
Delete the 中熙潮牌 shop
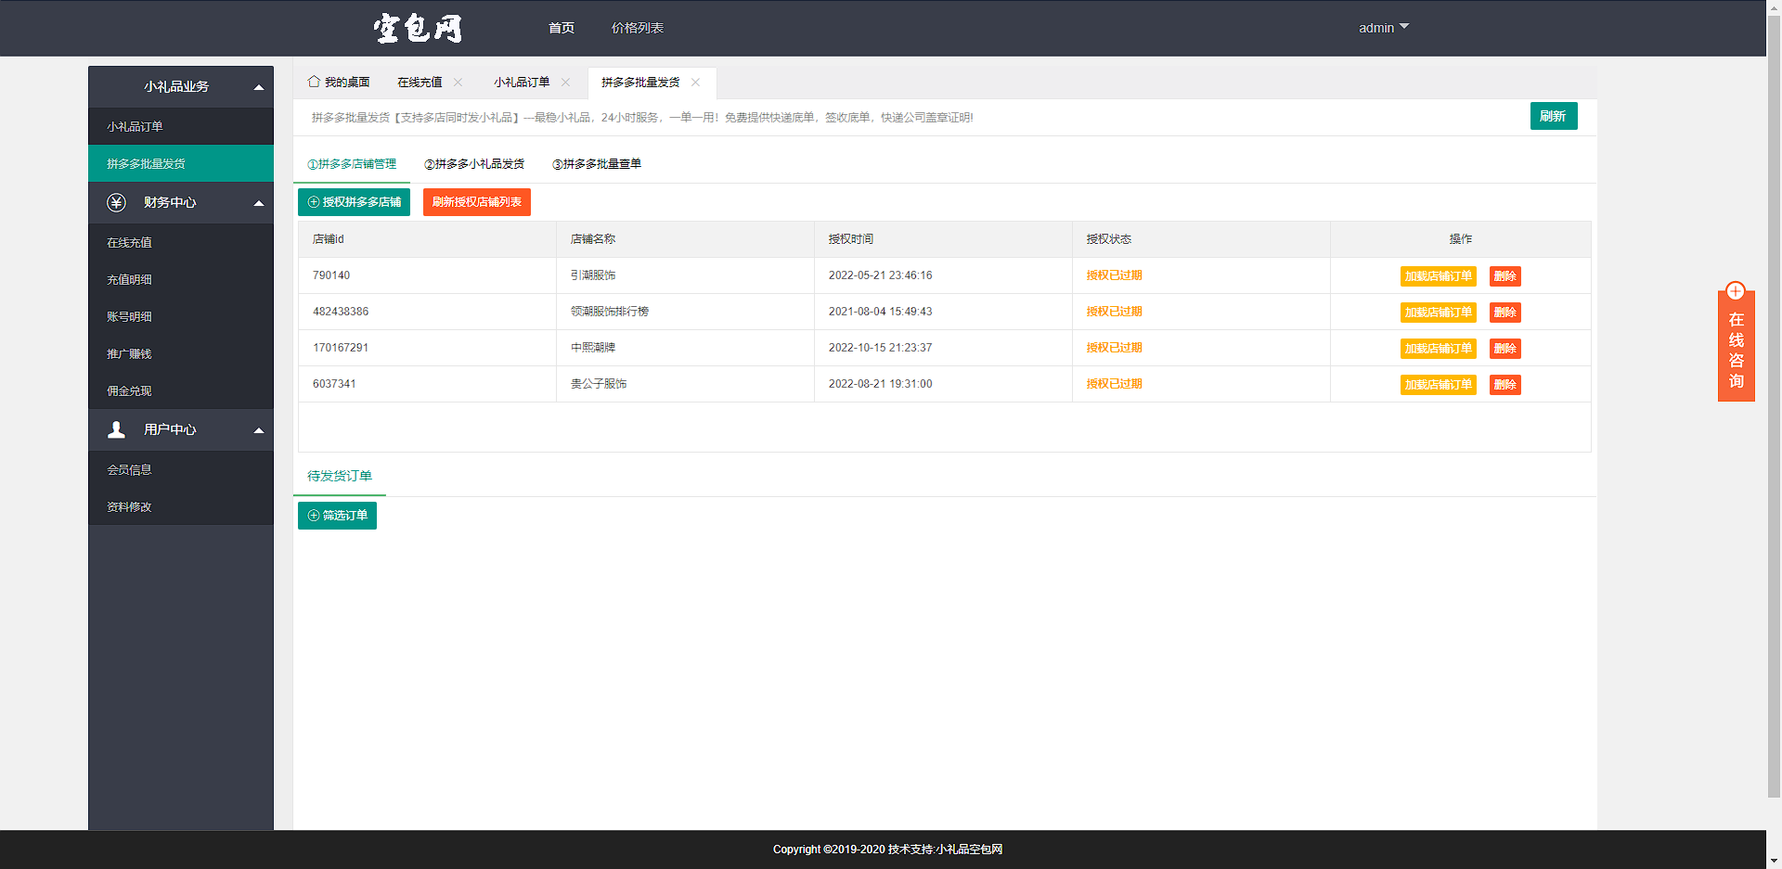click(1505, 349)
